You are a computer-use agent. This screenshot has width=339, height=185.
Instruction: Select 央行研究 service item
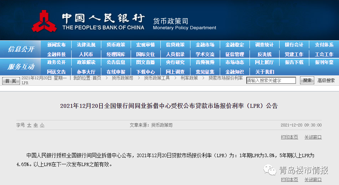175,62
